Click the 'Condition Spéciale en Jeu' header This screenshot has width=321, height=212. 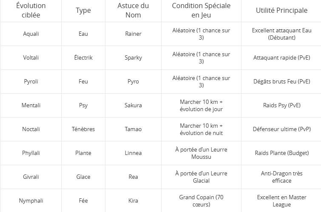(201, 11)
